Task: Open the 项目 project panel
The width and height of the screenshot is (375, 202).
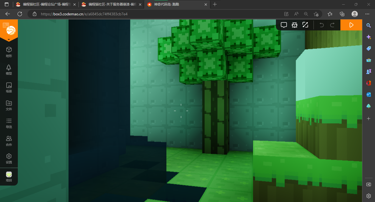Action: pos(9,177)
